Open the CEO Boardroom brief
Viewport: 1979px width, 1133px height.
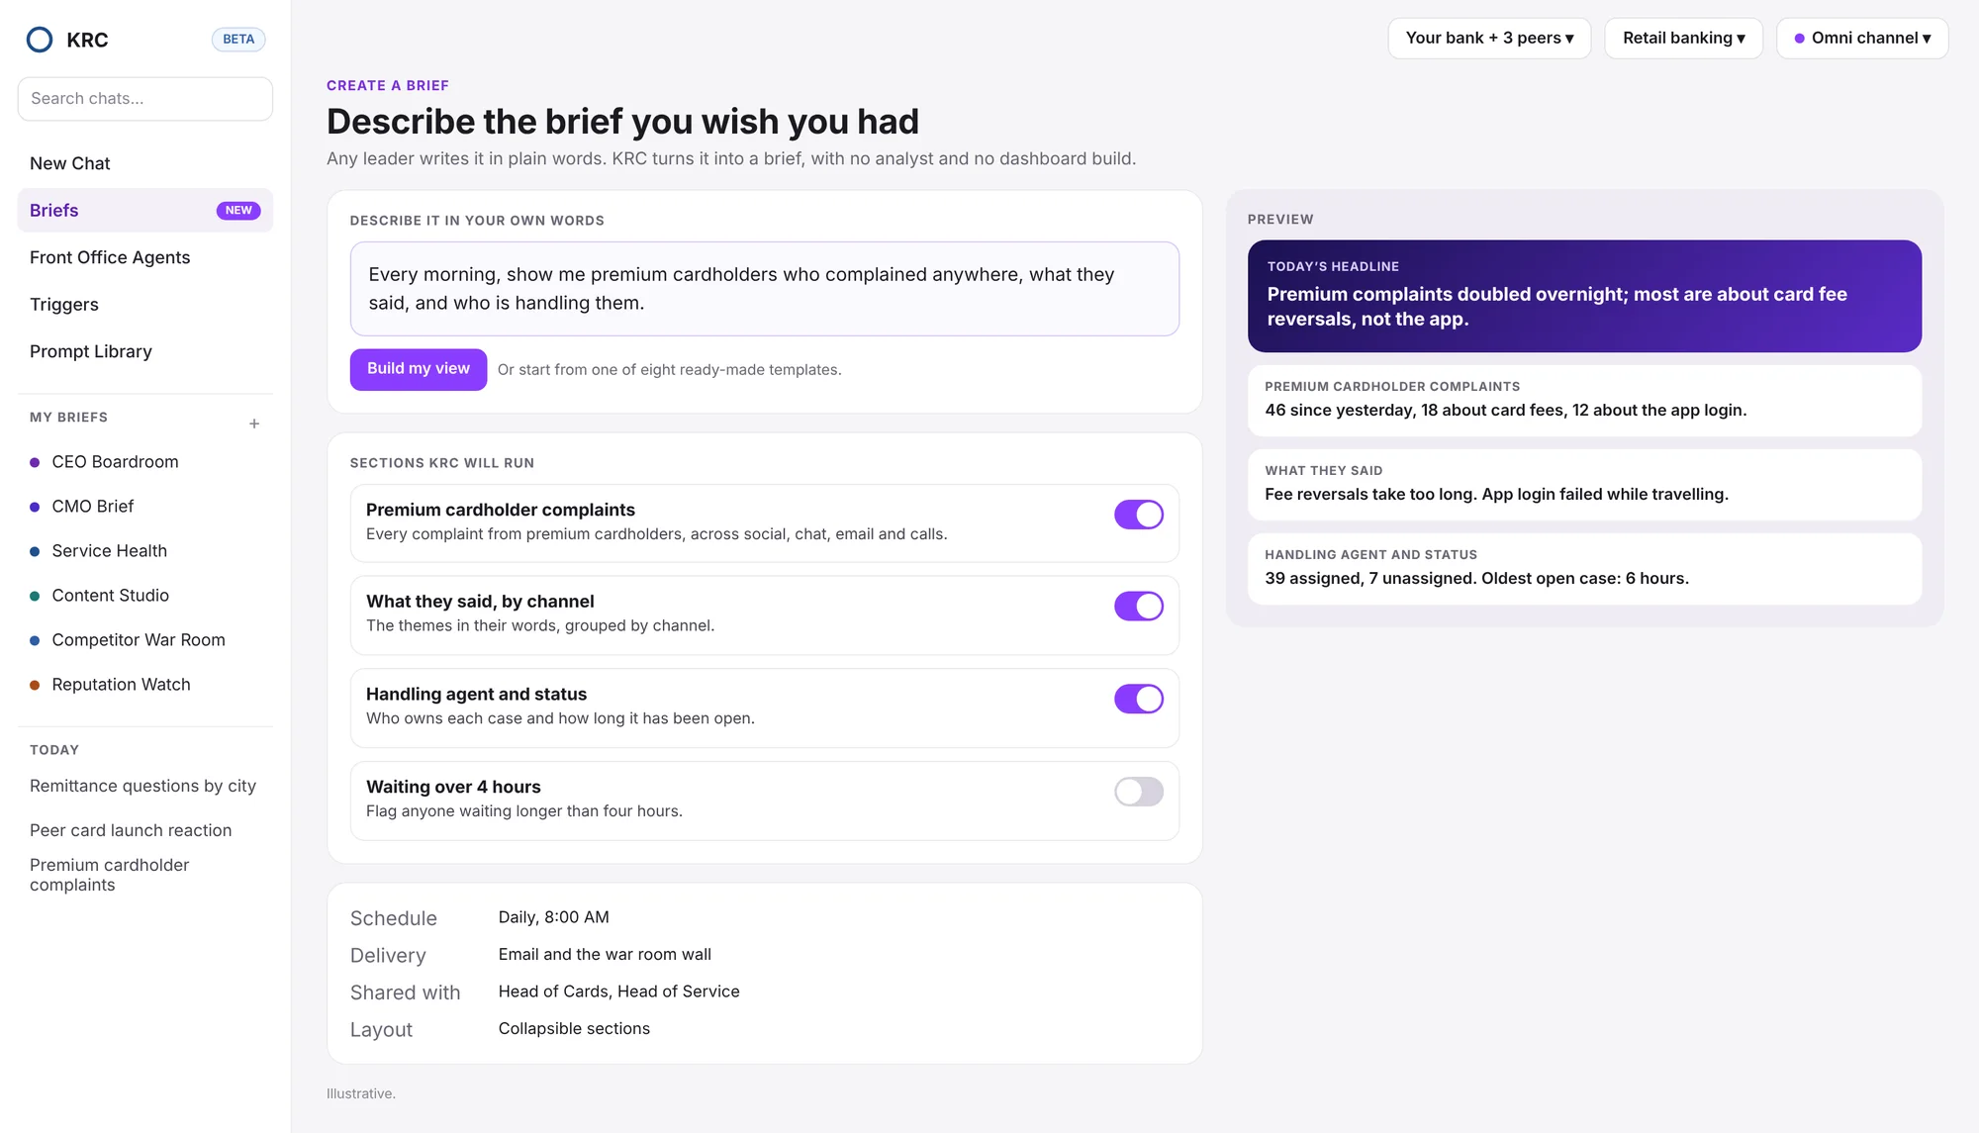point(145,462)
